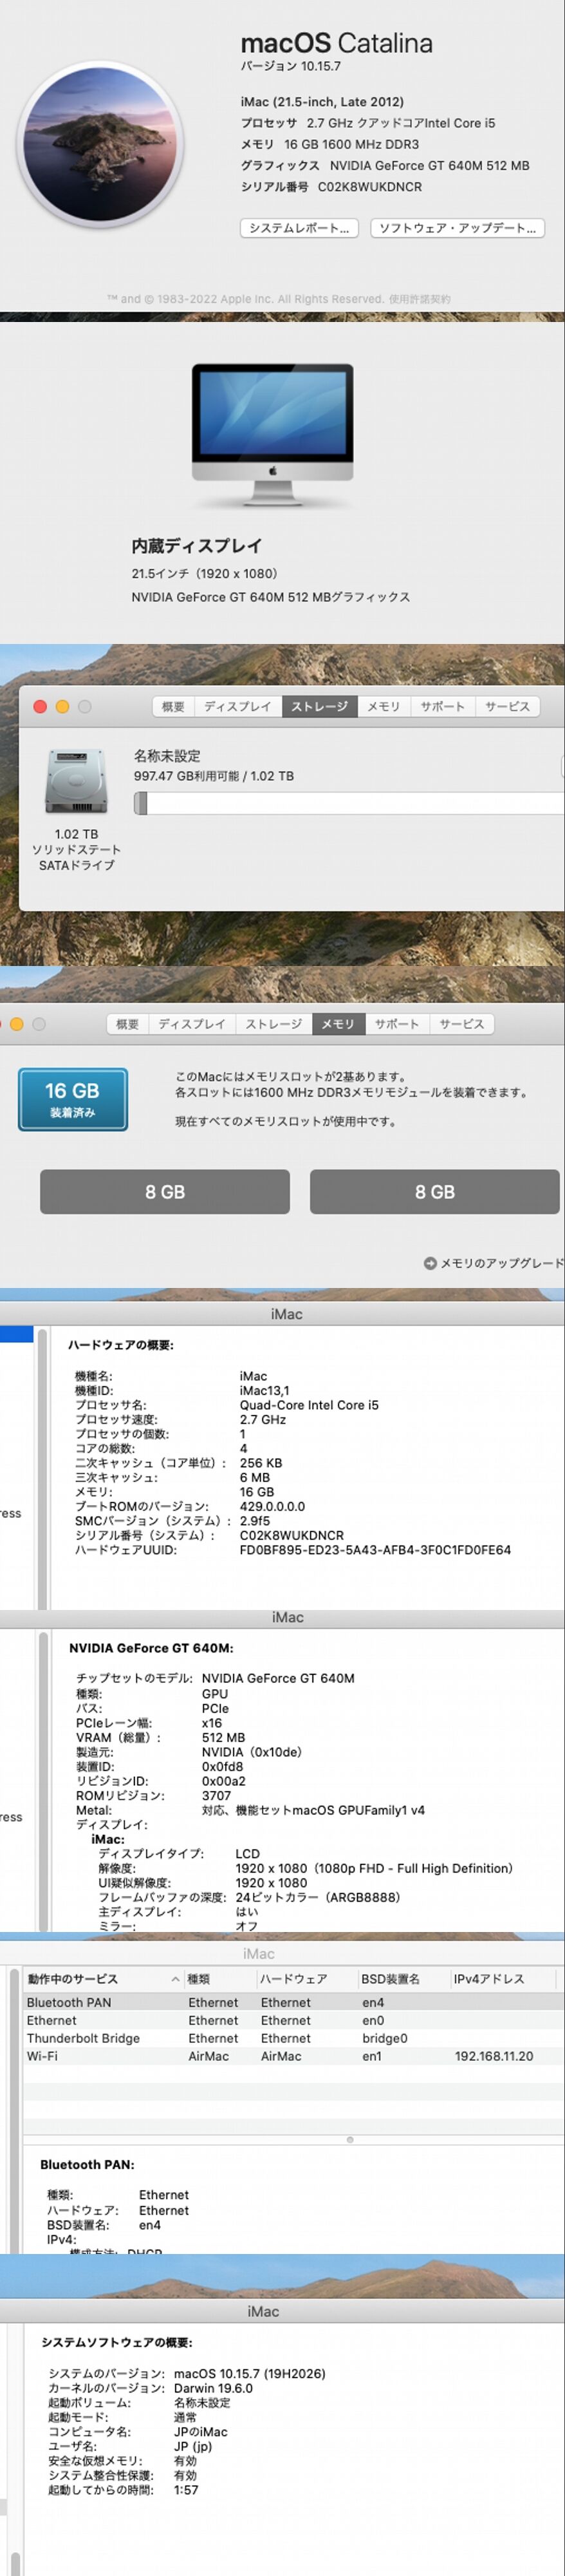This screenshot has width=565, height=2576.
Task: Click the solid-state drive icon in Storage
Action: click(76, 781)
